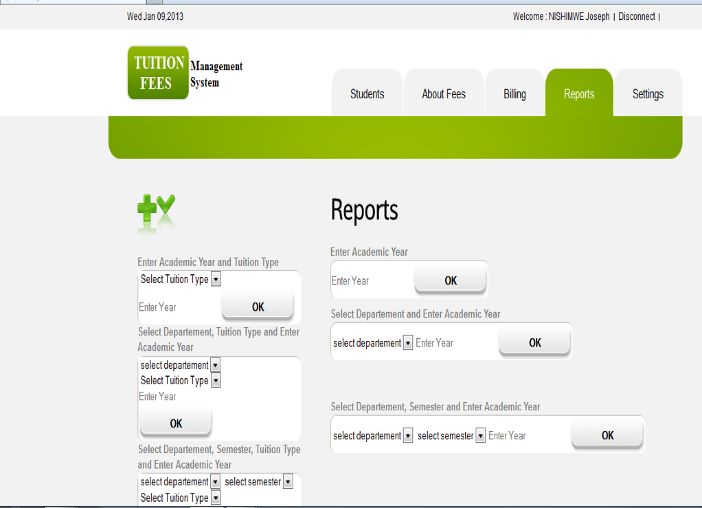Click the Reports page heading

click(365, 210)
